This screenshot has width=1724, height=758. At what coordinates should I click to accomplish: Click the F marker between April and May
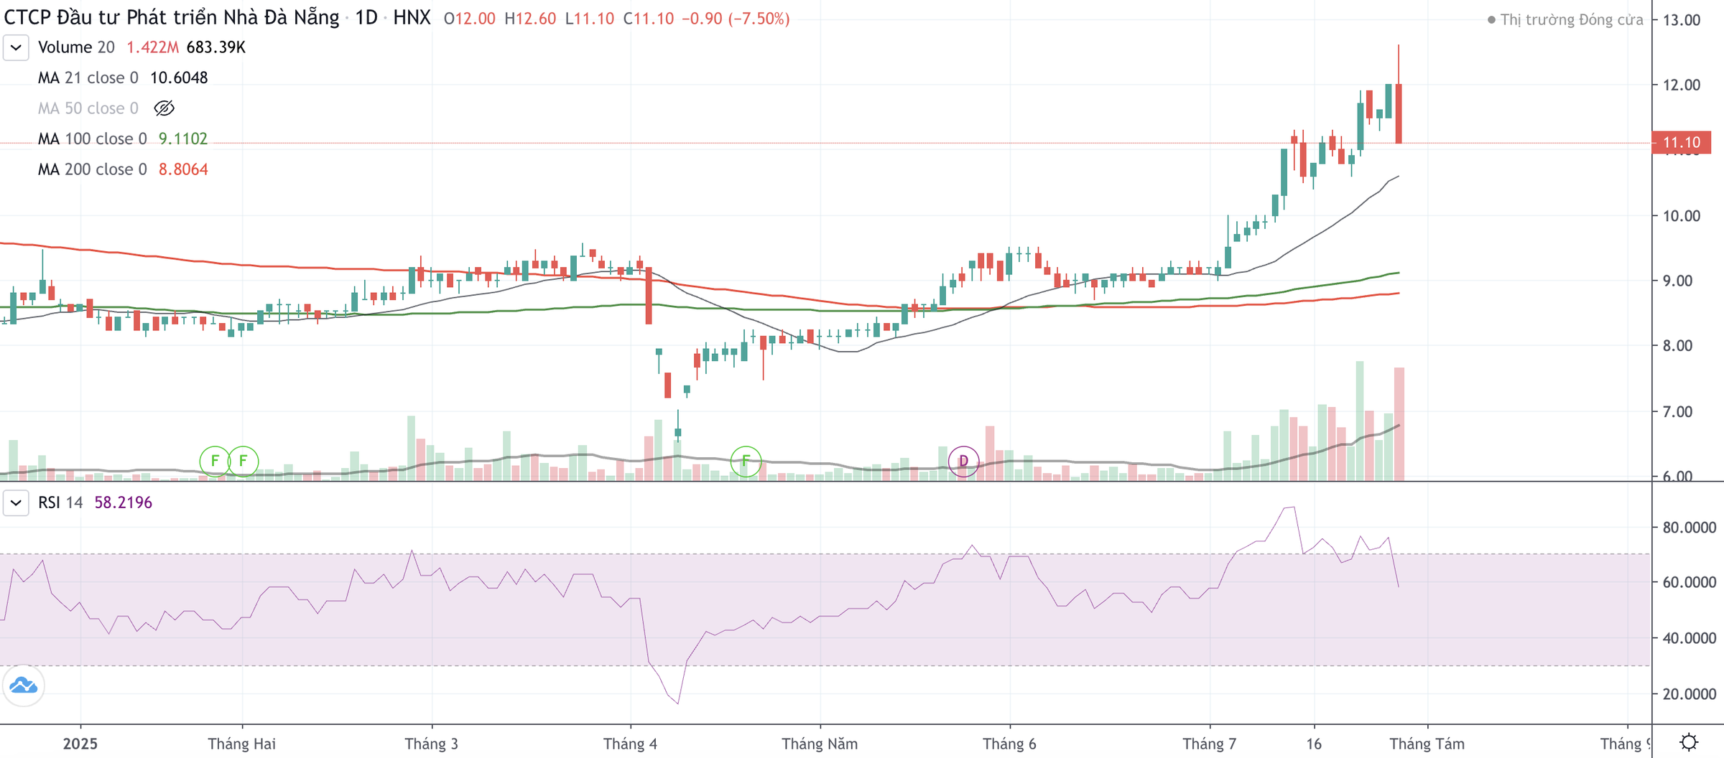pyautogui.click(x=746, y=461)
